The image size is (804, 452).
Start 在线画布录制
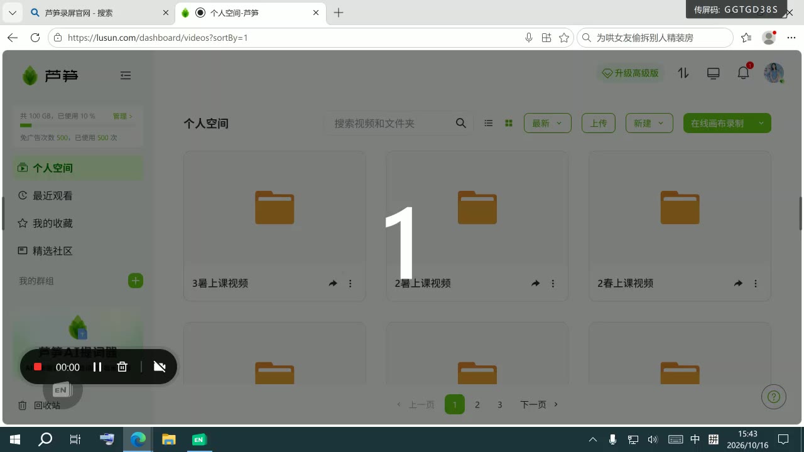[x=717, y=123]
